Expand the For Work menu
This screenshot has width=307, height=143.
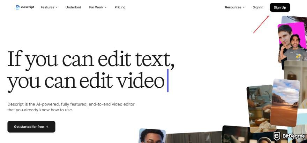[98, 7]
